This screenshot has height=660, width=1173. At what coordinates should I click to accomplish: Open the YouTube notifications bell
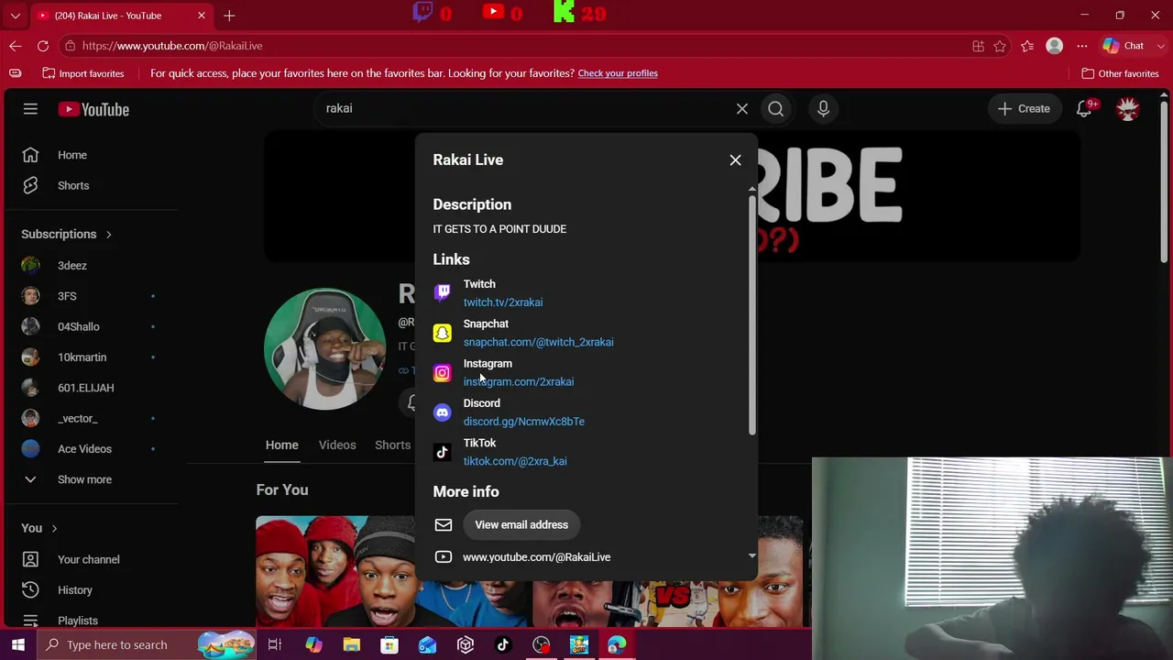(1084, 109)
